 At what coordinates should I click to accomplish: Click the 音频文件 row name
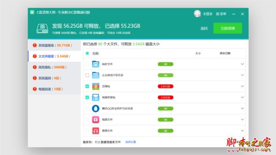pyautogui.click(x=107, y=131)
